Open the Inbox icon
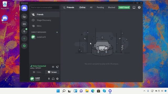168x94 pixels. point(134,8)
